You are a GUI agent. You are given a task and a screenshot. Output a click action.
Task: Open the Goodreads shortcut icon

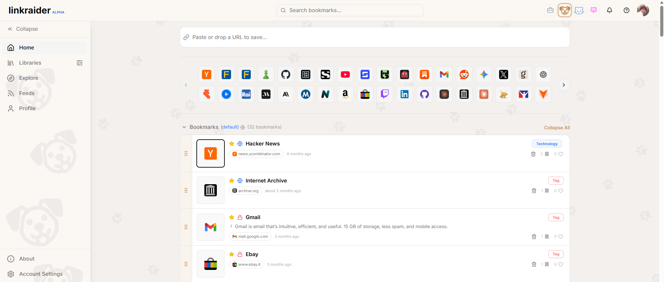[523, 75]
